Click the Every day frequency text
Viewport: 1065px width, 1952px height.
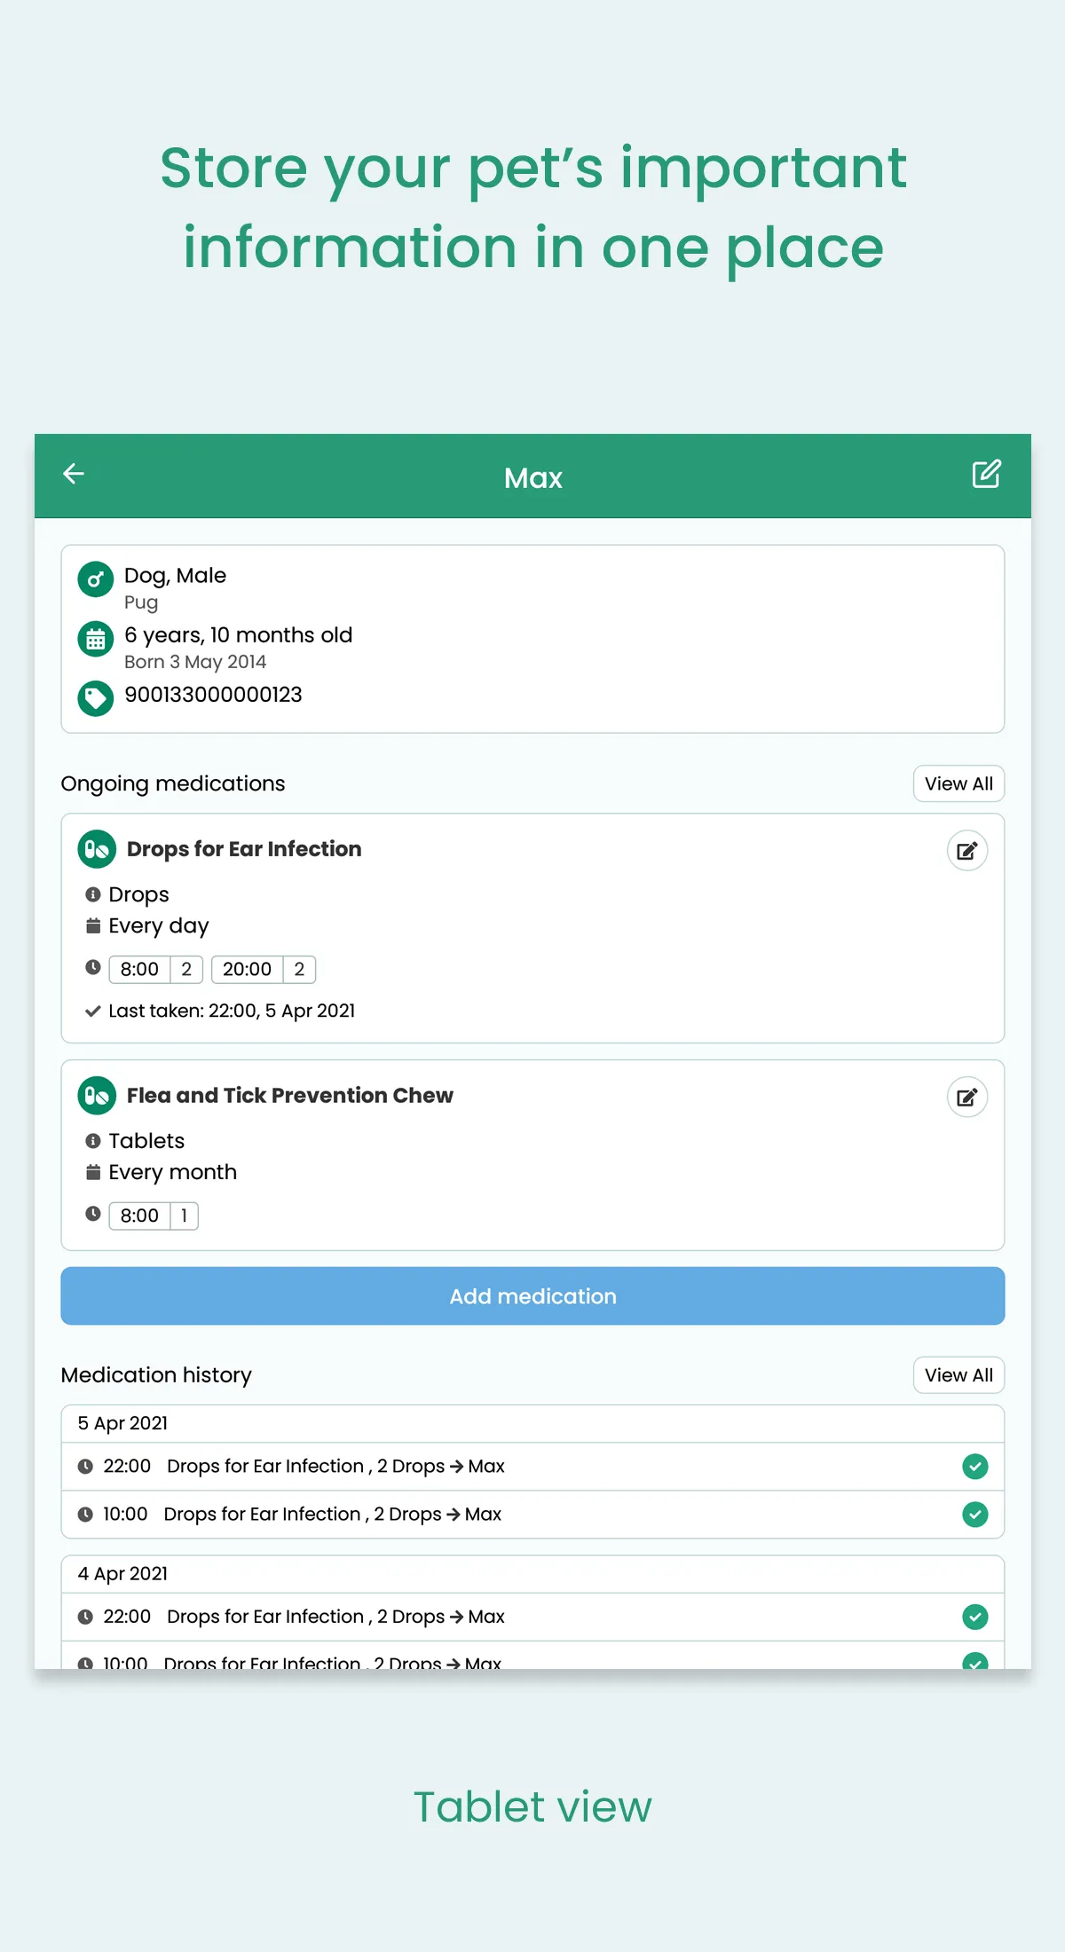coord(159,925)
